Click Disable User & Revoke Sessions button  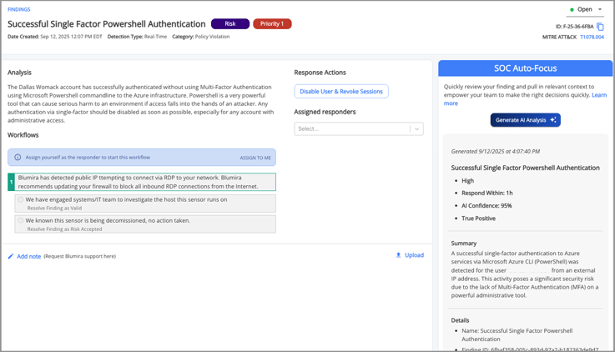pyautogui.click(x=341, y=91)
